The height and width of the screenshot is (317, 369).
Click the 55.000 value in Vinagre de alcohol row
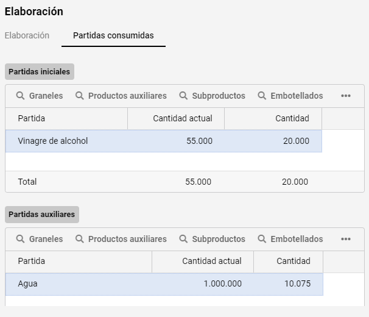(x=199, y=141)
